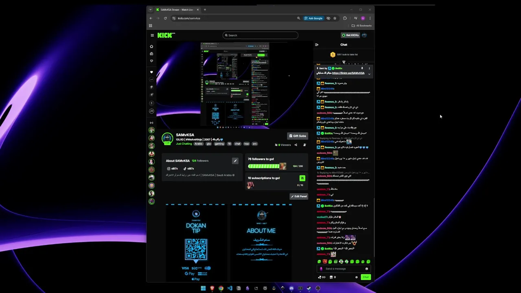521x293 pixels.
Task: Open the user options icon beside the share icon
Action: tap(304, 145)
